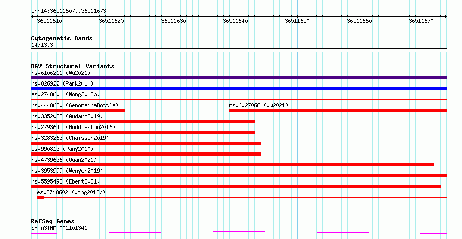Click the 14q13.3 band label
Viewport: 462px width, 239px height.
[42, 45]
